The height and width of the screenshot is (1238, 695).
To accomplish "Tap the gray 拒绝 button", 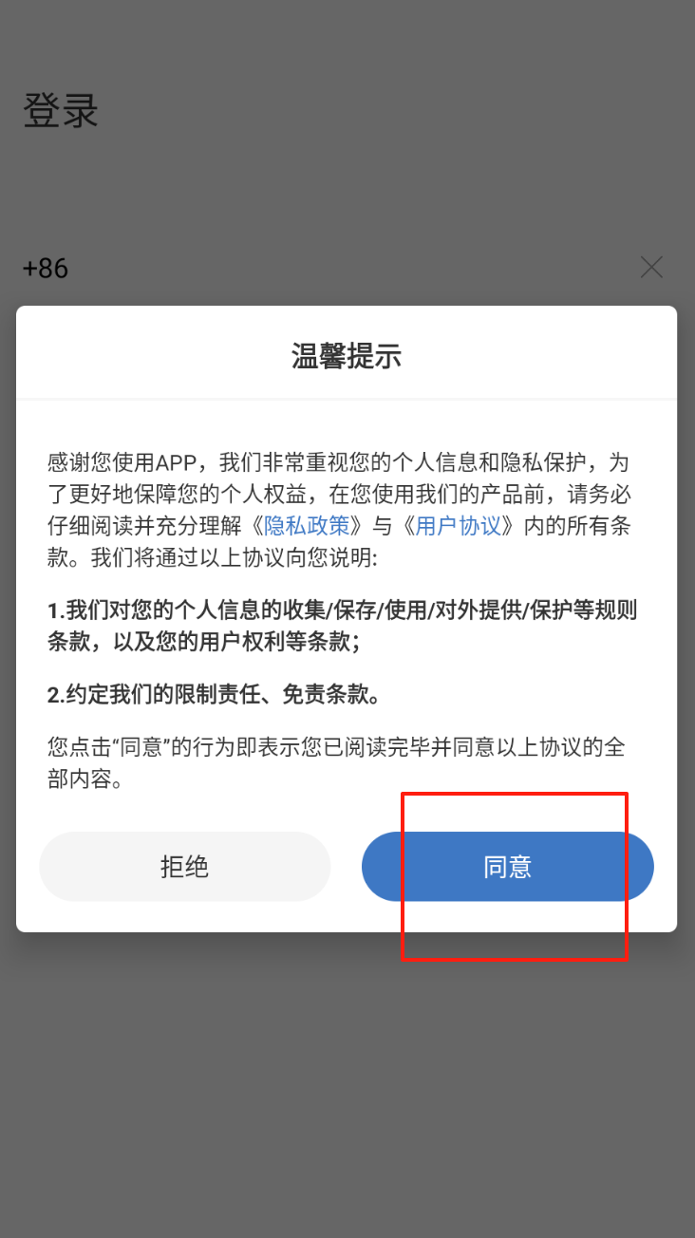I will click(x=184, y=867).
